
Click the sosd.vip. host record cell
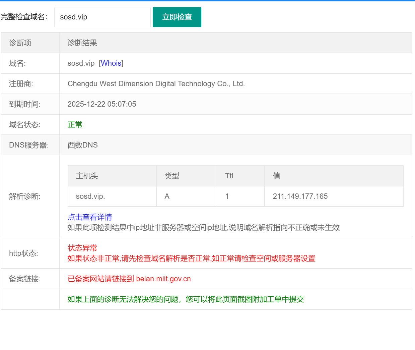pos(90,196)
